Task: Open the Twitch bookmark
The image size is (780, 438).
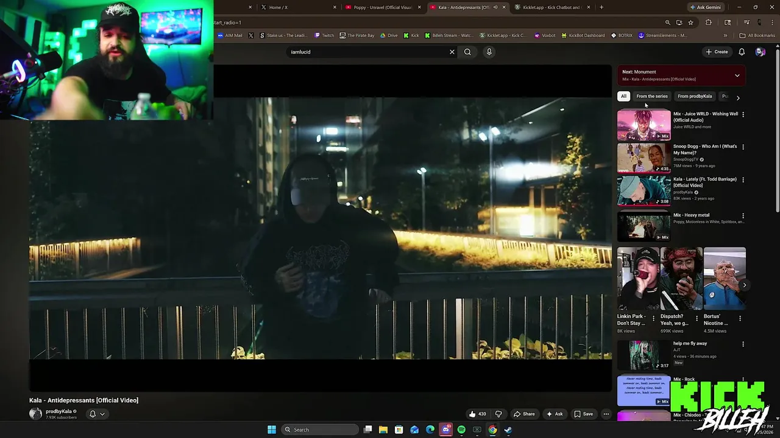Action: point(324,35)
